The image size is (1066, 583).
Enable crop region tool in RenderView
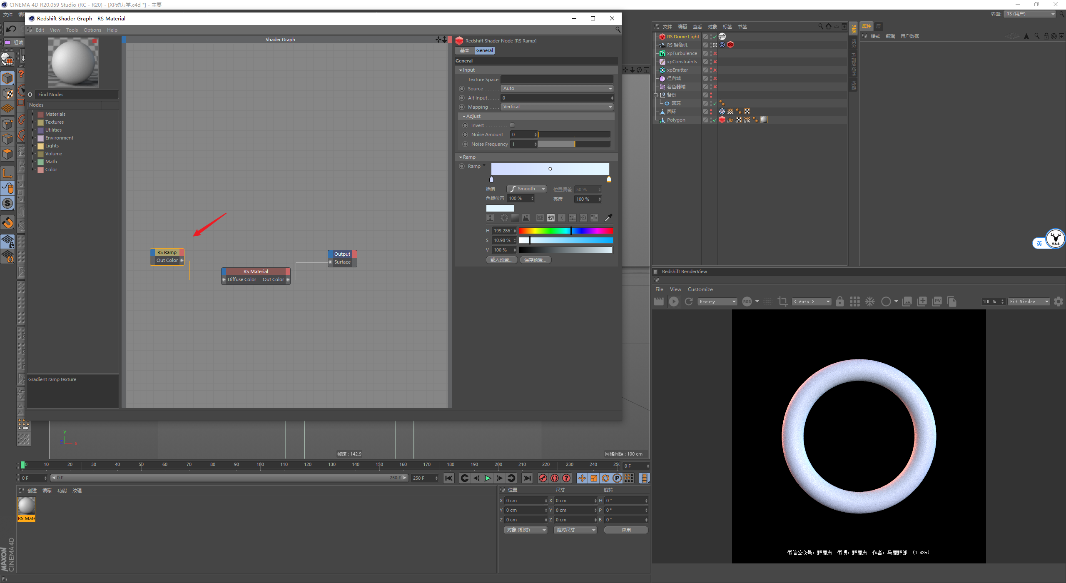tap(782, 301)
